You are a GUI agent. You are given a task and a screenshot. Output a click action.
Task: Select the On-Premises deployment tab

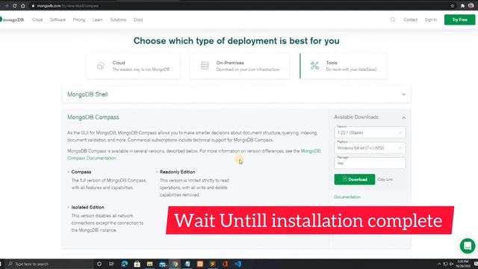[x=240, y=66]
